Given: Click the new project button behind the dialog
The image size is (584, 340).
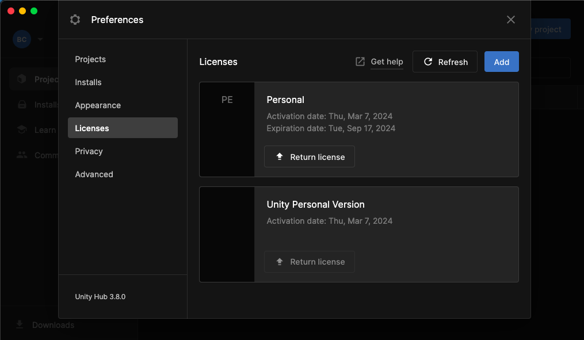Looking at the screenshot, I should tap(551, 29).
